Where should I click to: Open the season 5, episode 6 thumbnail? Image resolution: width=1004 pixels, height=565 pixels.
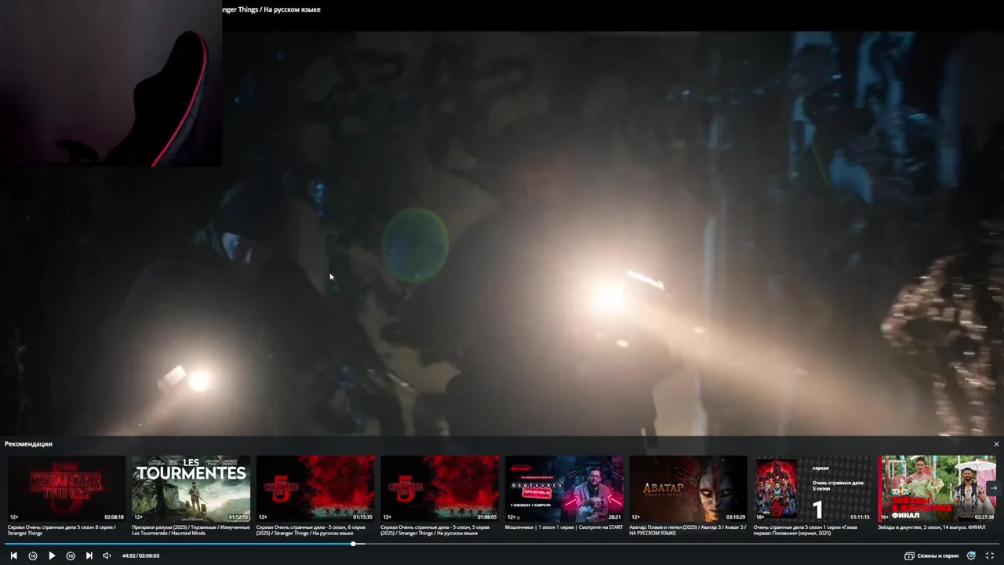pyautogui.click(x=315, y=488)
